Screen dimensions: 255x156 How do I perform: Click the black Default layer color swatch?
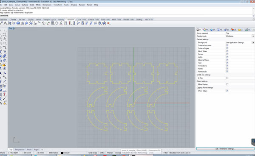coord(62,153)
